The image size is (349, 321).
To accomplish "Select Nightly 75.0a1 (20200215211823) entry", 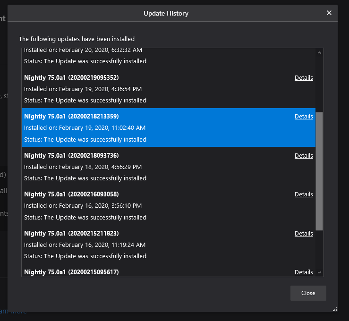I will (x=169, y=245).
